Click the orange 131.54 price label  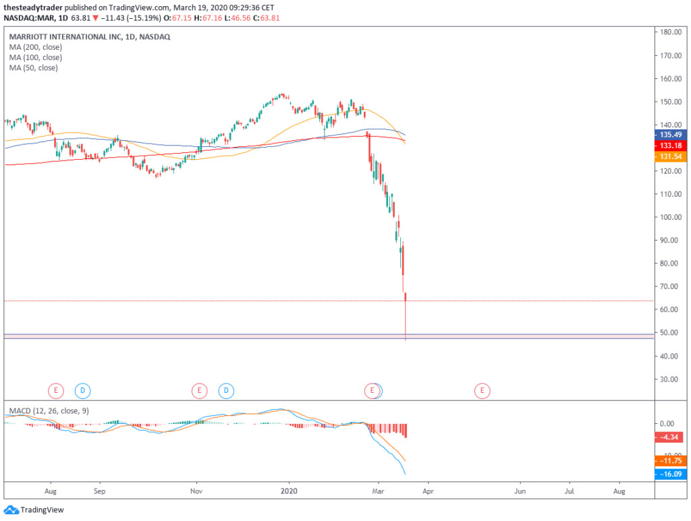(x=670, y=156)
